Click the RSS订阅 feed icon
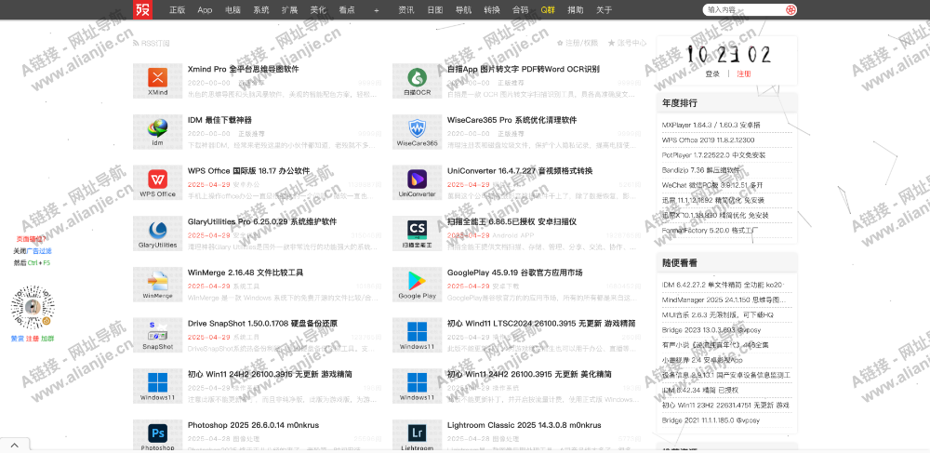 pos(136,44)
